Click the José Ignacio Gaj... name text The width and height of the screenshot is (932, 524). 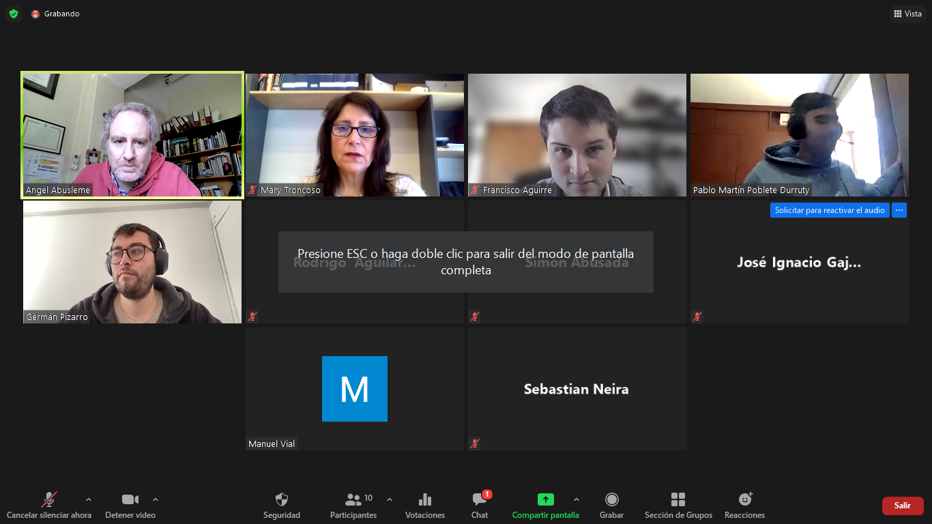(799, 263)
